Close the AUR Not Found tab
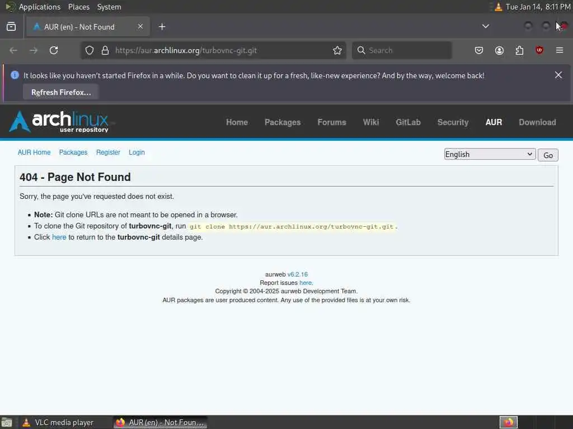The image size is (573, 429). (140, 27)
